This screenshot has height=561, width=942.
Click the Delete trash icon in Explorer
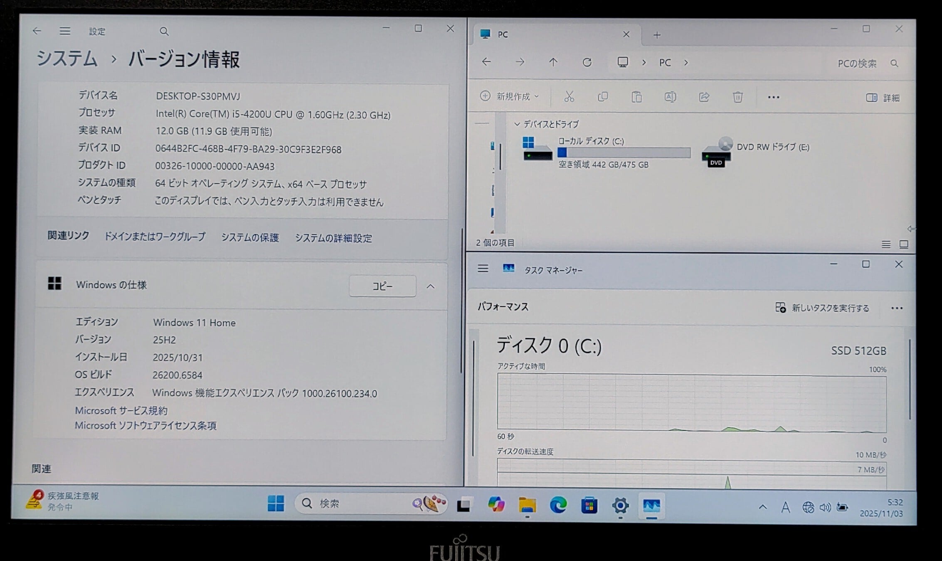[737, 97]
